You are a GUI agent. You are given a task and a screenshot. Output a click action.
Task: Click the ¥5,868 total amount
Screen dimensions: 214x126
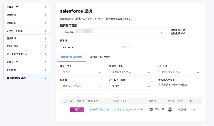182,109
